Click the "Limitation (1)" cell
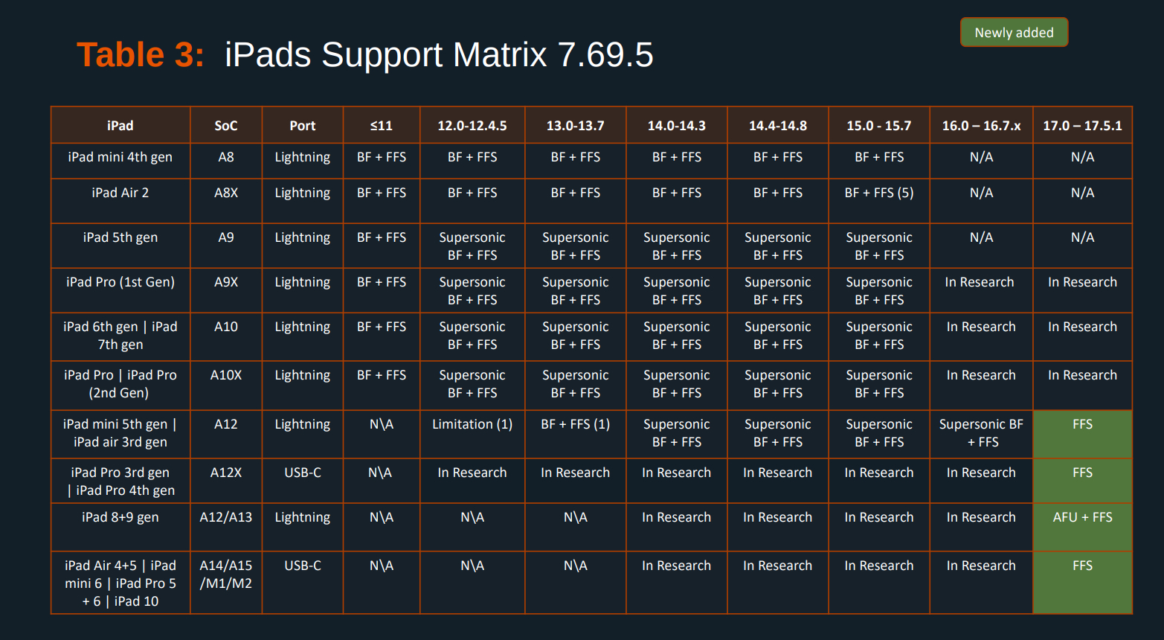Image resolution: width=1164 pixels, height=640 pixels. (x=472, y=424)
